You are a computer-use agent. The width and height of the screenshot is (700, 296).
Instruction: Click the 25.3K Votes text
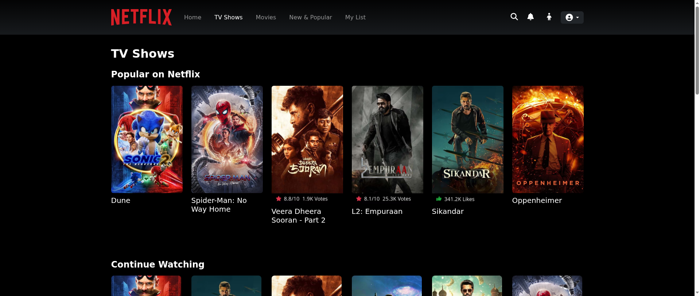pos(397,199)
